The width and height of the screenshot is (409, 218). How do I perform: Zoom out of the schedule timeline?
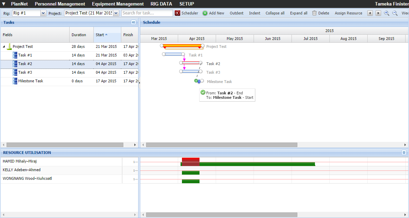(x=395, y=13)
